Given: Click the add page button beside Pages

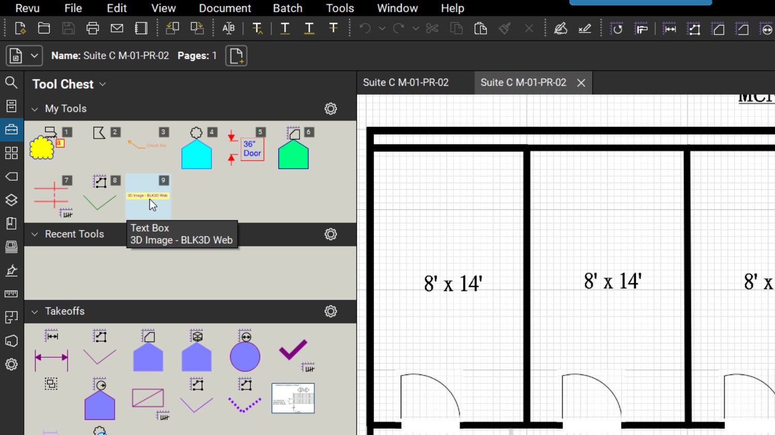Looking at the screenshot, I should [x=236, y=56].
